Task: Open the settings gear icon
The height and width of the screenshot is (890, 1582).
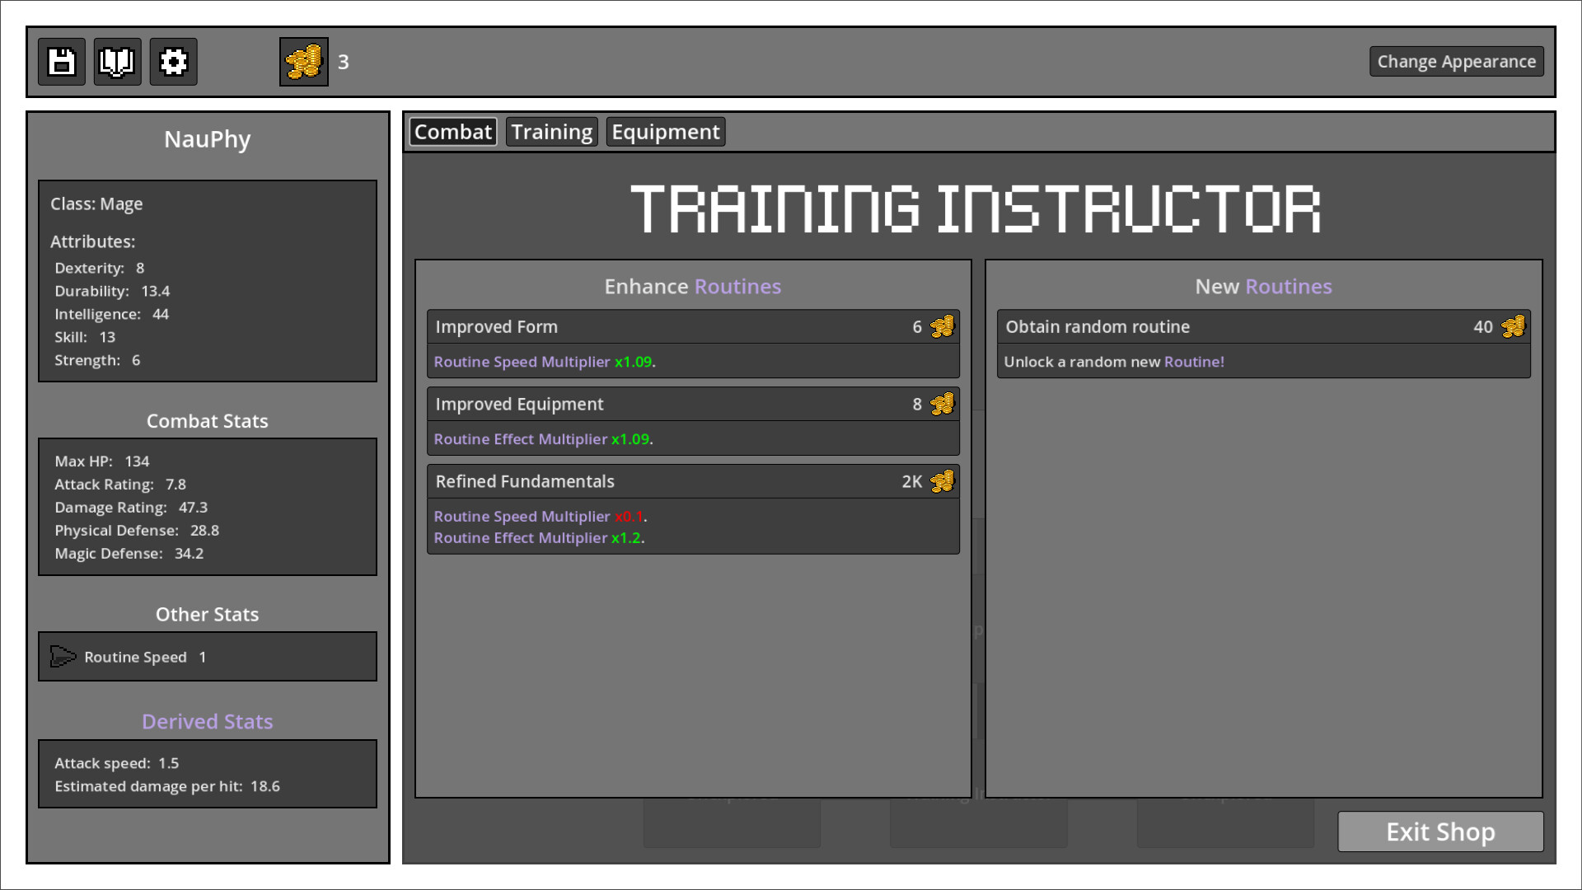Action: [173, 62]
